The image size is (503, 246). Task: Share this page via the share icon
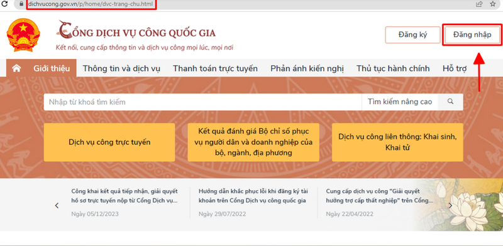479,4
